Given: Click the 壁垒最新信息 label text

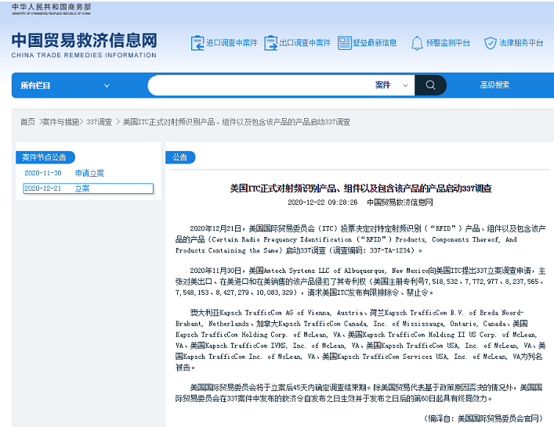Looking at the screenshot, I should point(375,43).
